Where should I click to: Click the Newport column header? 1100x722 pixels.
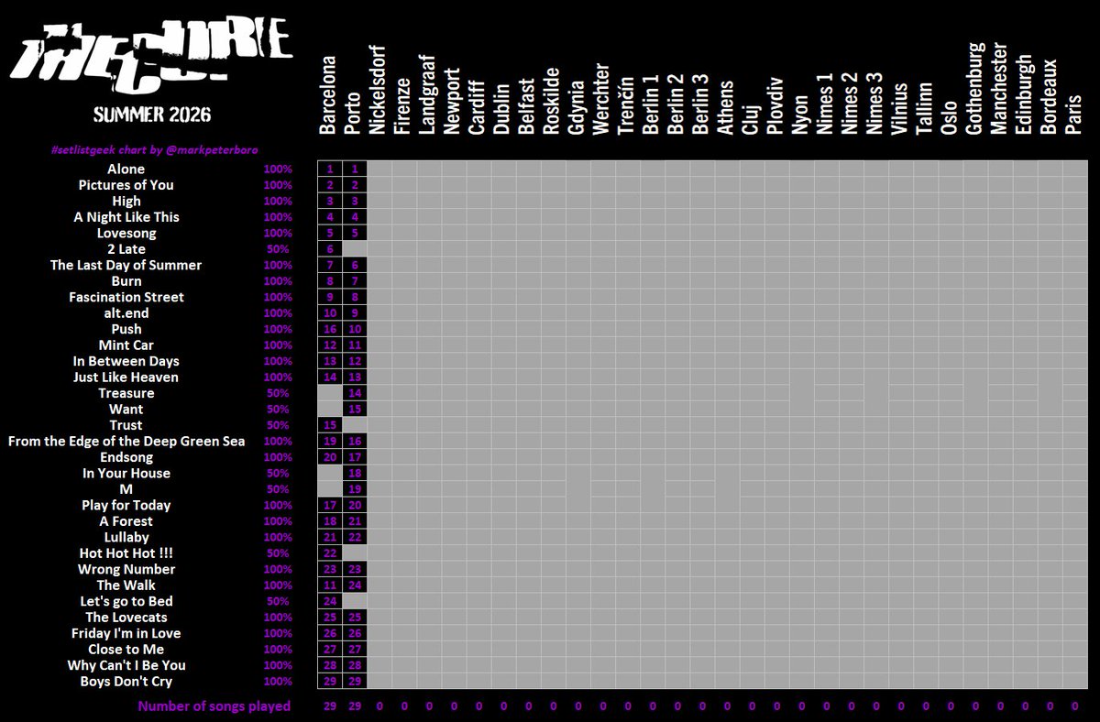point(453,101)
